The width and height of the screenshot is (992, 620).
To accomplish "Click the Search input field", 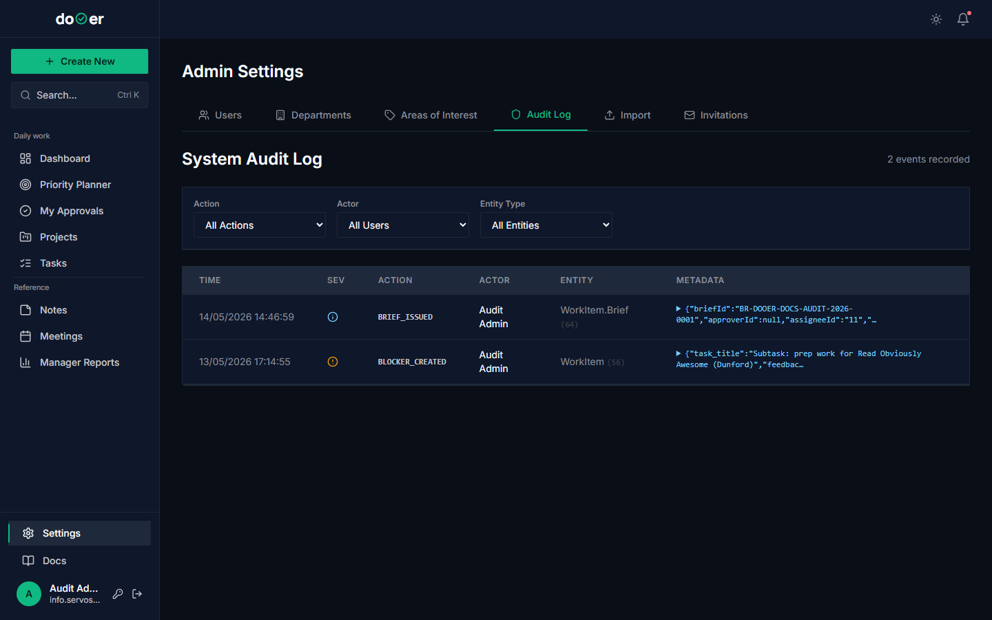I will [80, 95].
